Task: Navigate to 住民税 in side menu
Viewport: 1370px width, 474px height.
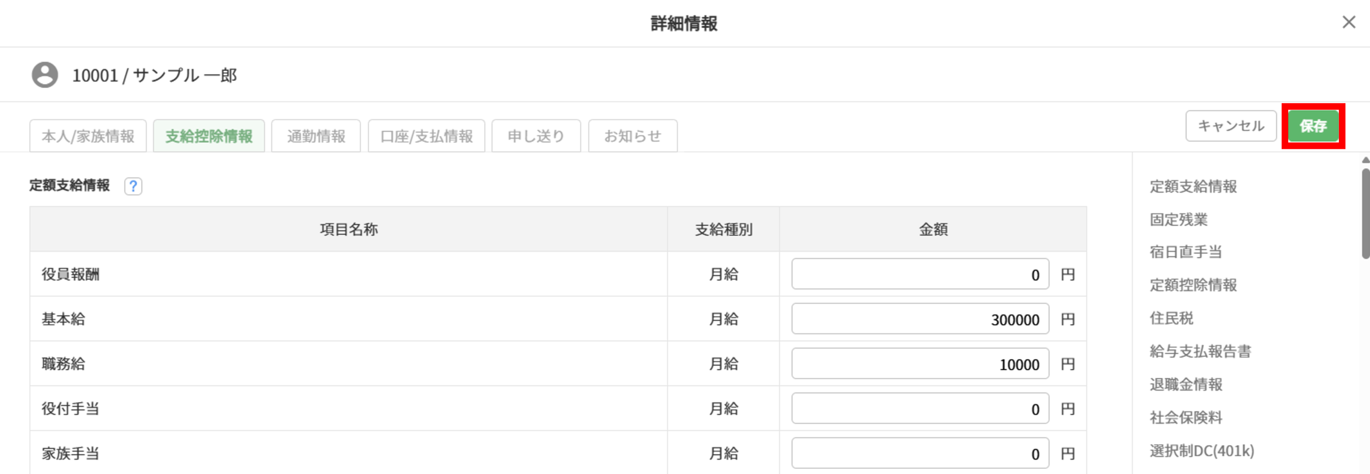Action: pos(1171,318)
